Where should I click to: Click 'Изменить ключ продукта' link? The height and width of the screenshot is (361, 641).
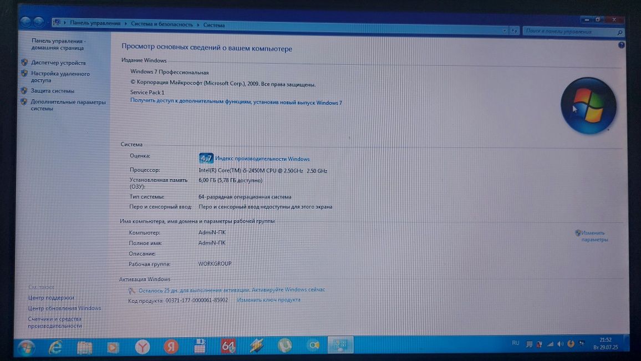pyautogui.click(x=268, y=299)
